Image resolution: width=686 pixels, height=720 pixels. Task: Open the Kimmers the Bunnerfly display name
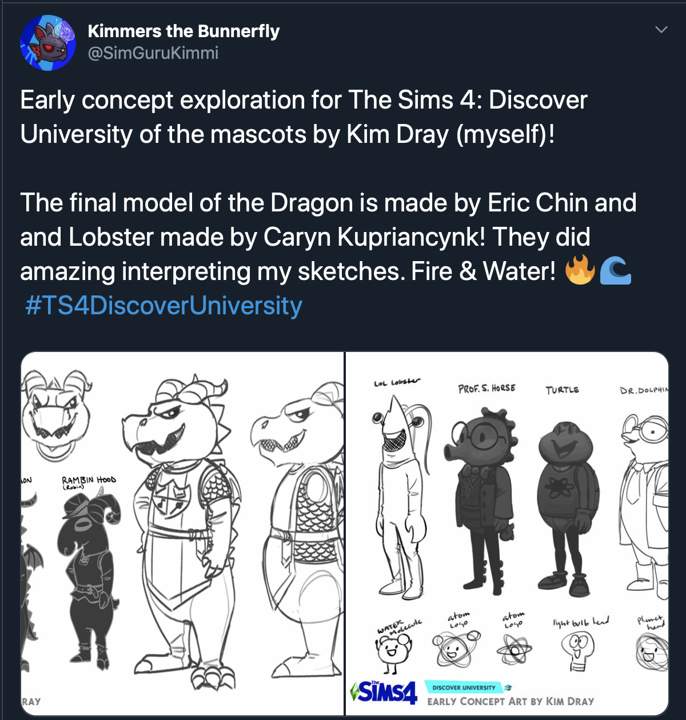184,31
